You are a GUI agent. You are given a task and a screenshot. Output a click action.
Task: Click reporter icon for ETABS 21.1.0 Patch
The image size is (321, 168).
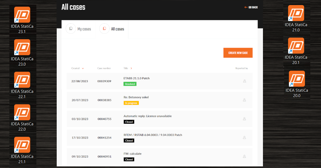(244, 81)
